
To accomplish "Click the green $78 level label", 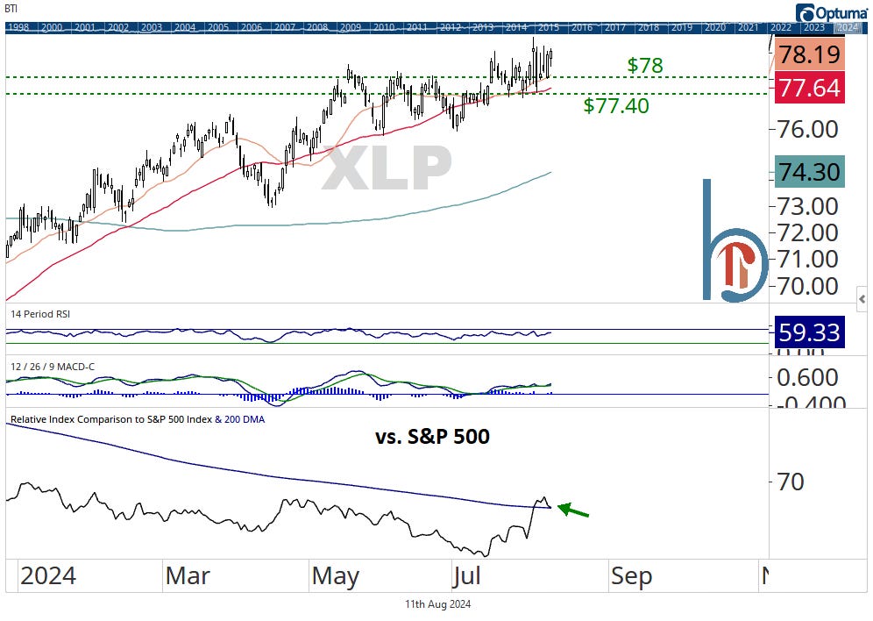I will [x=645, y=65].
